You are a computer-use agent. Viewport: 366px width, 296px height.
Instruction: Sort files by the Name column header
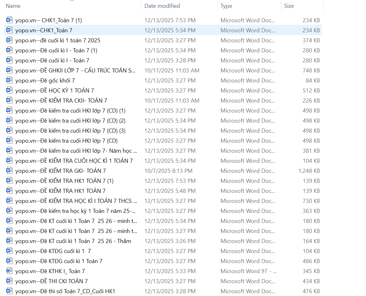point(13,6)
